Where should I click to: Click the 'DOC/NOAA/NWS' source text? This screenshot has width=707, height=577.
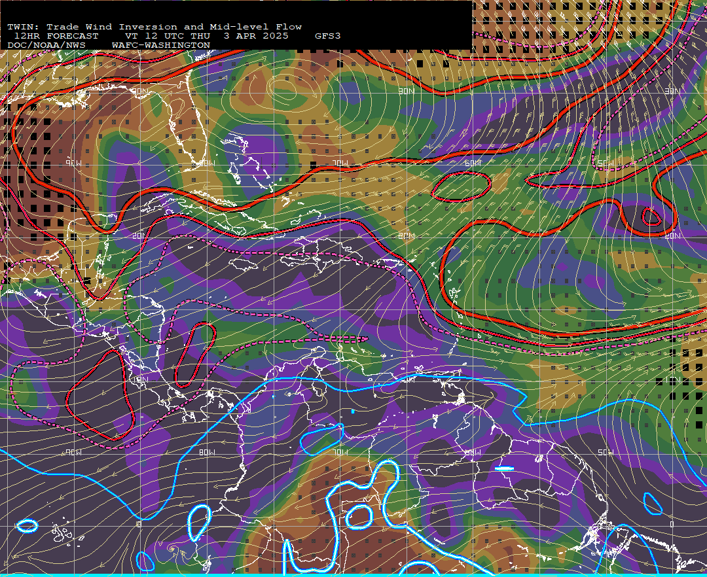pos(46,46)
